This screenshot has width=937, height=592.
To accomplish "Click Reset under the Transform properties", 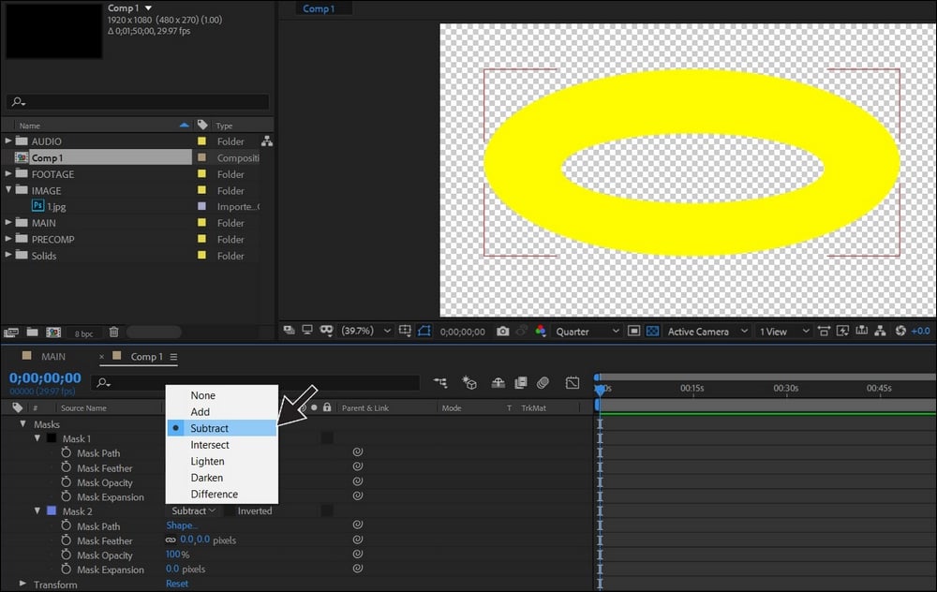I will tap(177, 584).
